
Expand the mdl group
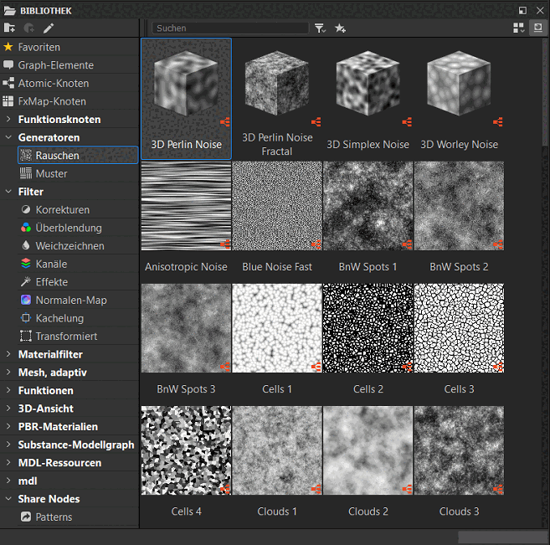coord(8,481)
